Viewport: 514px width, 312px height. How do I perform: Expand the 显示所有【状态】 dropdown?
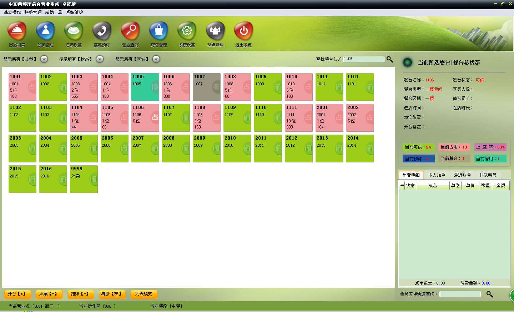pos(100,59)
